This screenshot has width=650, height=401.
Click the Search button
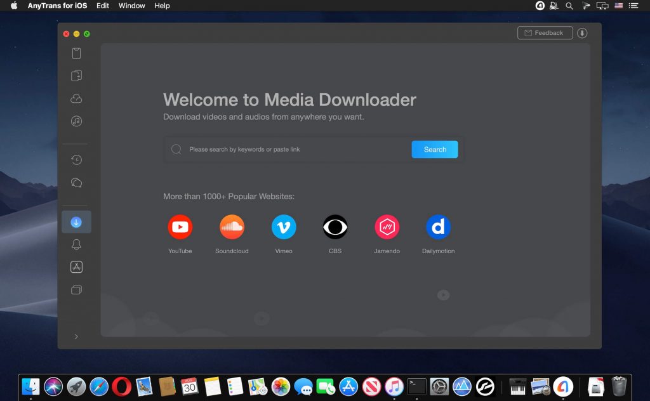(435, 149)
